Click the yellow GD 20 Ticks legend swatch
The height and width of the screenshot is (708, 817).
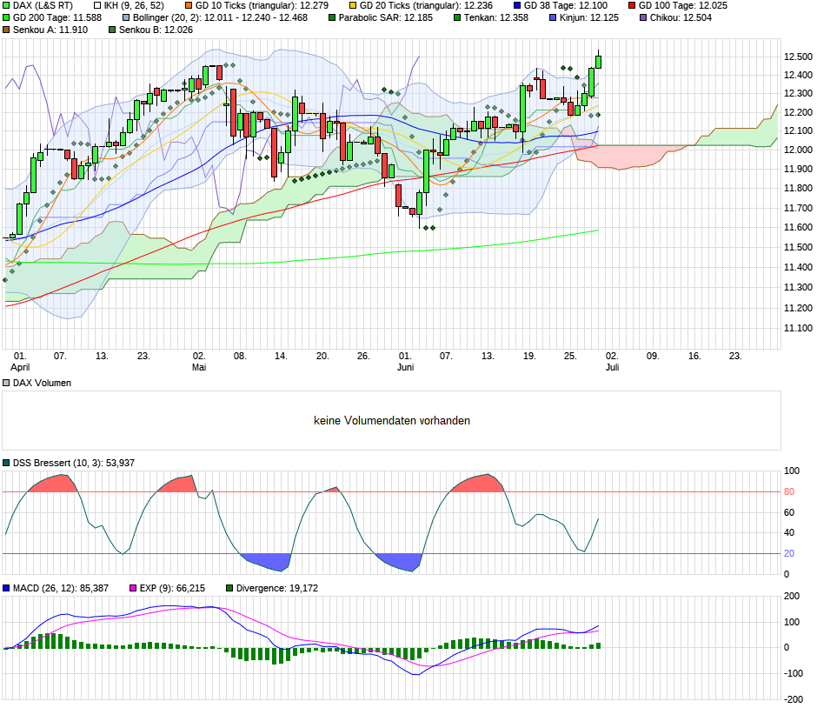353,6
